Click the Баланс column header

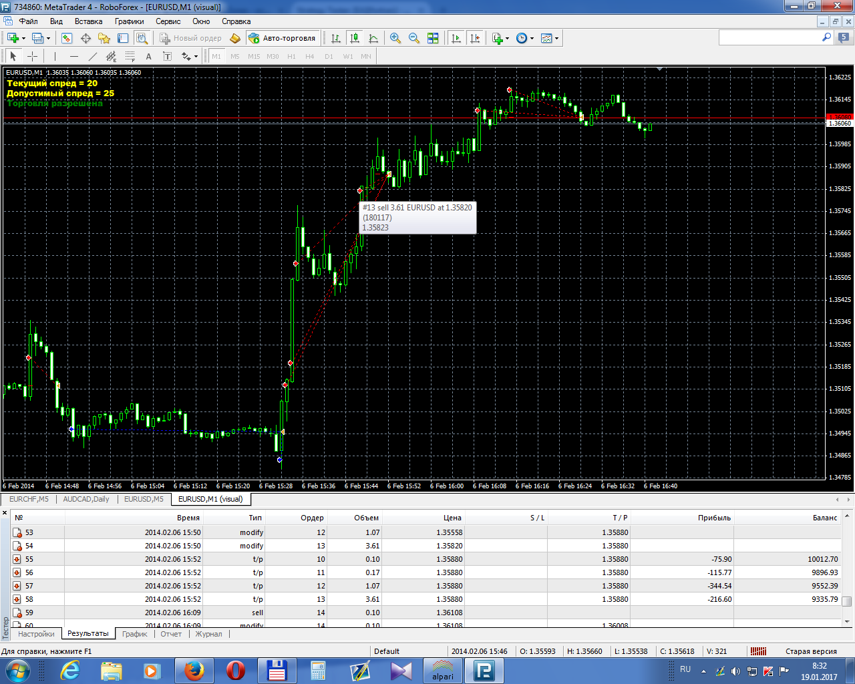pyautogui.click(x=787, y=518)
